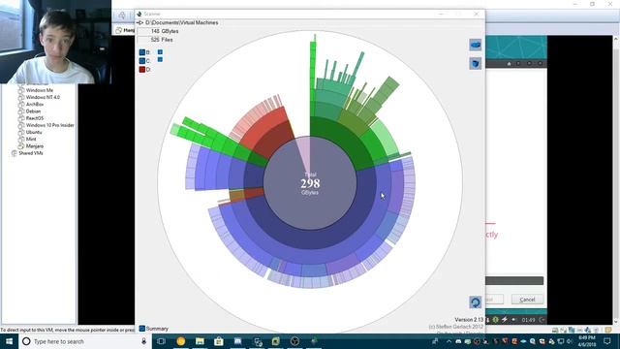Open Microsoft Store from the taskbar
The image size is (620, 349).
click(x=219, y=341)
